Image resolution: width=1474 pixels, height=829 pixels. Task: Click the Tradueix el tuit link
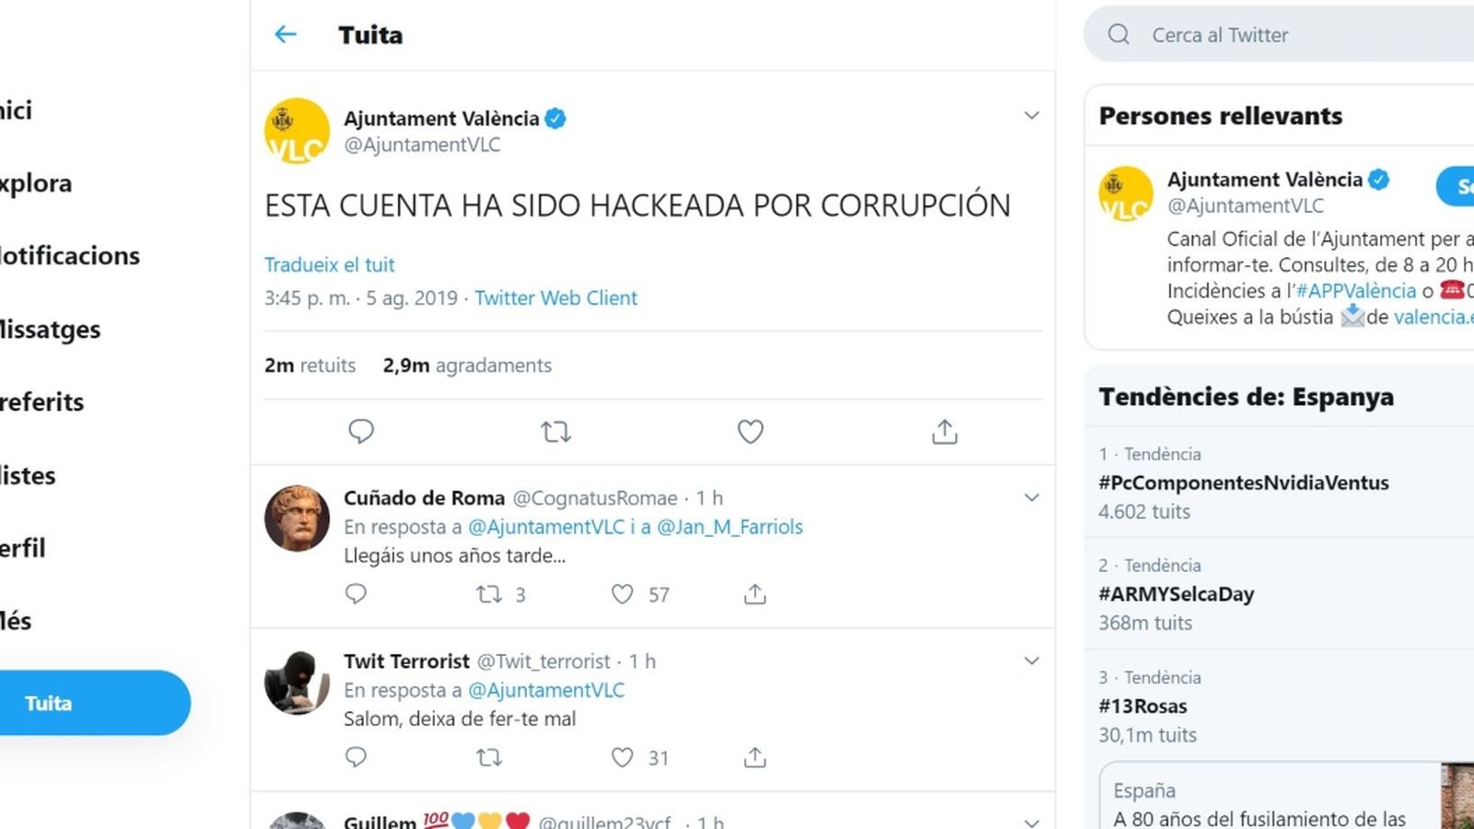(329, 264)
